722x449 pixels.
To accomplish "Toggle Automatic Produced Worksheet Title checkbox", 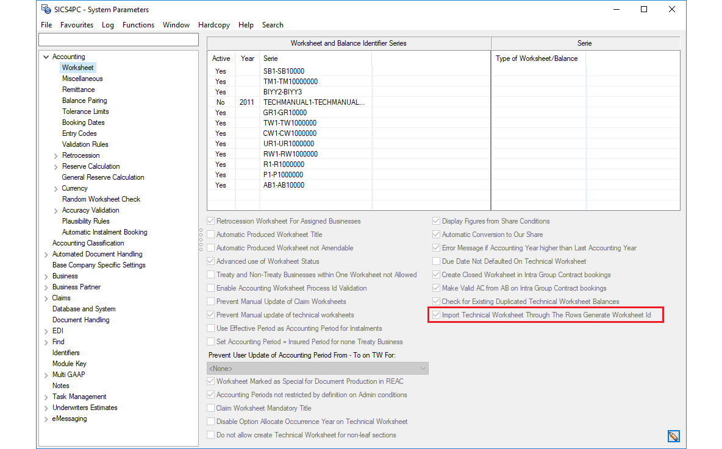I will [211, 235].
